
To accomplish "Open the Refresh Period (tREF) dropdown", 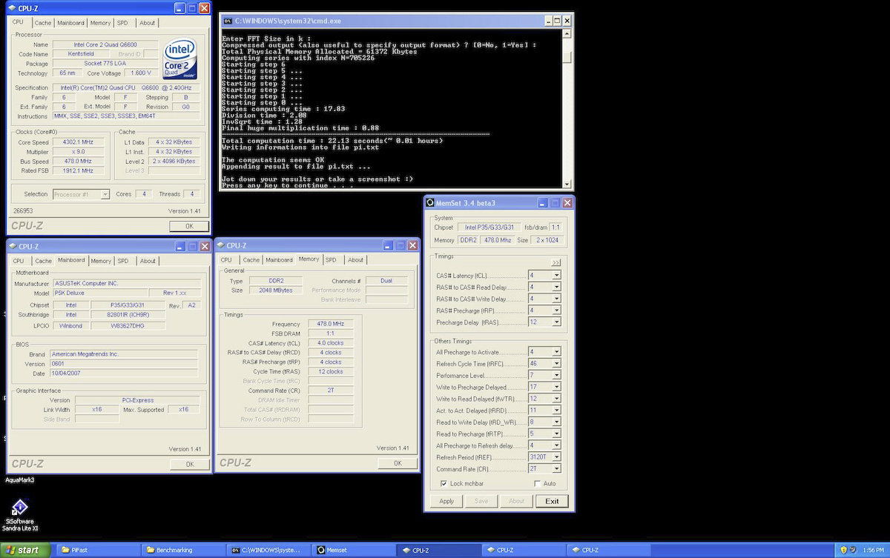I will coord(556,457).
